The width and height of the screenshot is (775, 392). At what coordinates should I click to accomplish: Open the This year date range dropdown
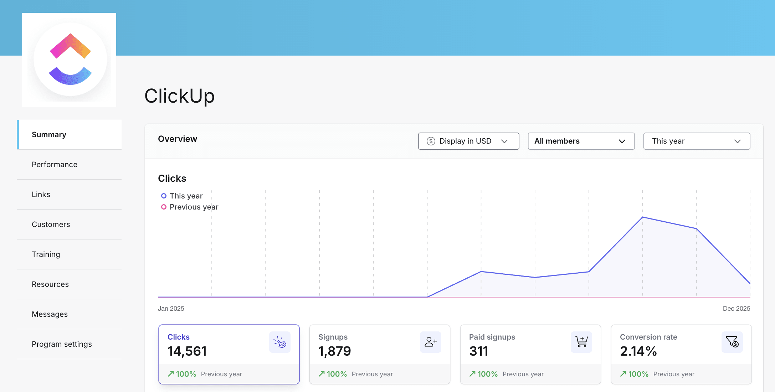point(697,141)
